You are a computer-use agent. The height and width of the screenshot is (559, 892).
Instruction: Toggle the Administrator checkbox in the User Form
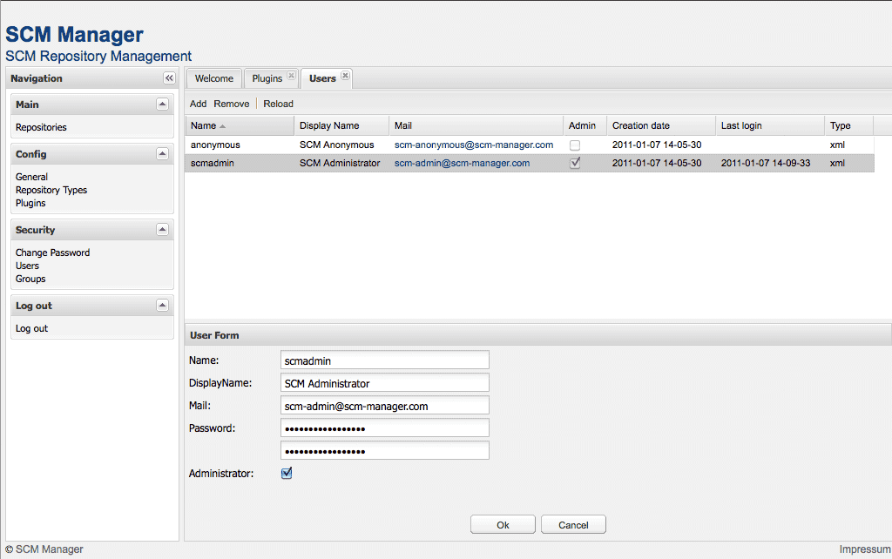[287, 473]
